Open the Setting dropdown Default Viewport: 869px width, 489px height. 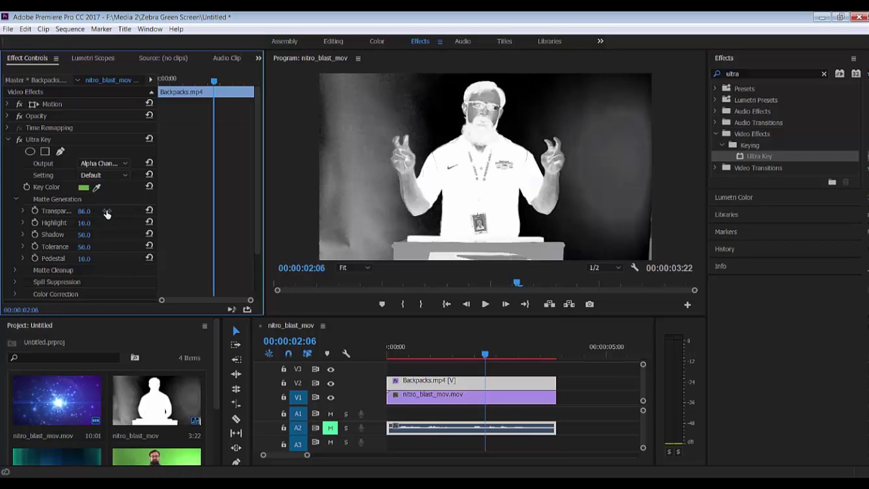(x=104, y=175)
